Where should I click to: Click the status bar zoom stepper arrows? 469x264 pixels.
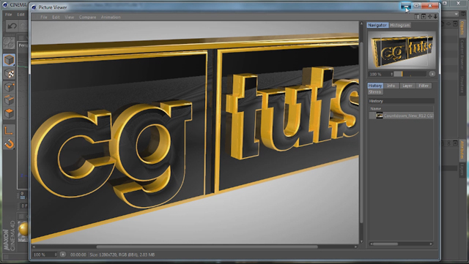coord(56,254)
